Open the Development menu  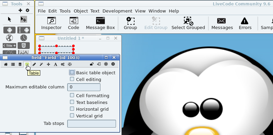[117, 11]
